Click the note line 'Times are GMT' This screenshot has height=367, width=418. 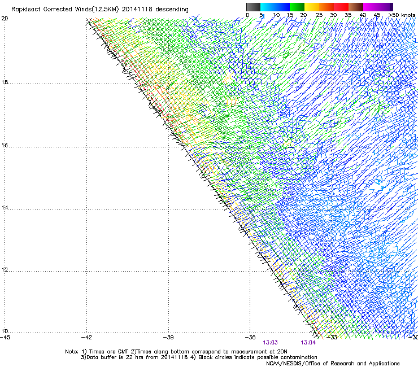(108, 352)
